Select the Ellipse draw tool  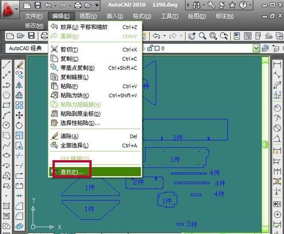click(6, 155)
